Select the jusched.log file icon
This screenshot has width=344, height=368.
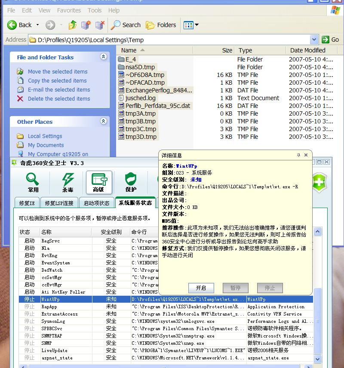121,98
